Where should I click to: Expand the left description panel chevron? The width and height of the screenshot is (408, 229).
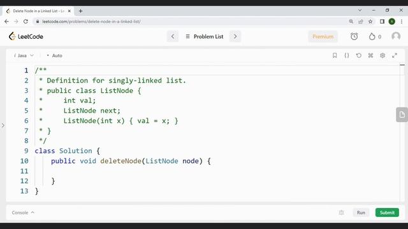coord(3,125)
